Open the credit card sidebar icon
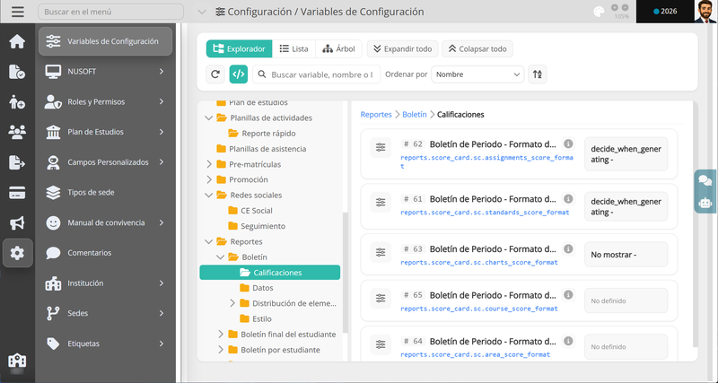 click(x=17, y=193)
